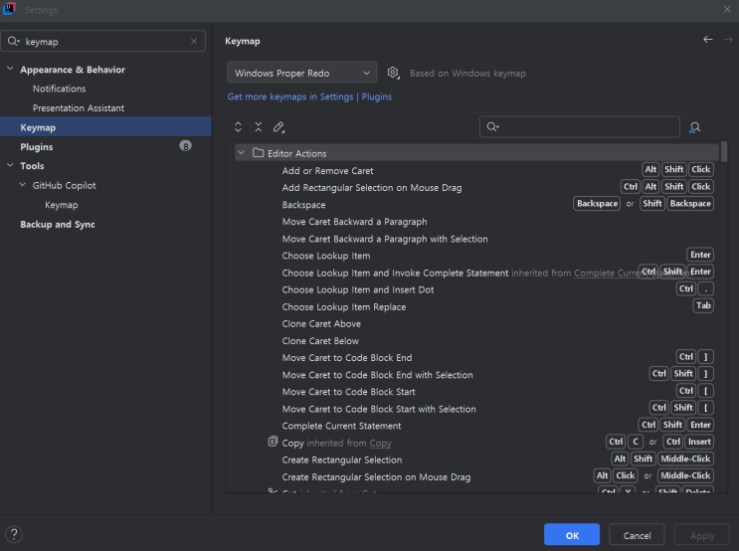Close the Settings dialog window

(x=727, y=9)
